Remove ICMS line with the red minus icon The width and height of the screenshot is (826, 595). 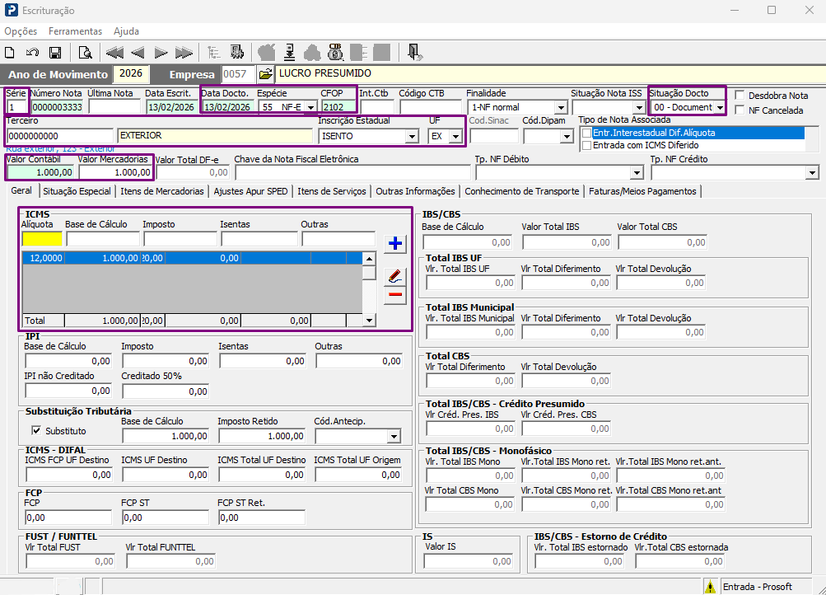point(395,294)
